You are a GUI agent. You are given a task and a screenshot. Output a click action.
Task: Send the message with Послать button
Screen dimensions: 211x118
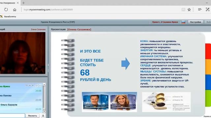coord(32,116)
